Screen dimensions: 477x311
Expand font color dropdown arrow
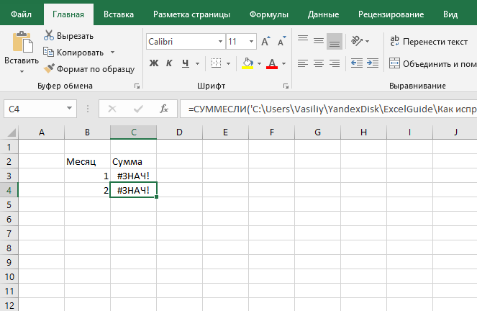point(284,63)
